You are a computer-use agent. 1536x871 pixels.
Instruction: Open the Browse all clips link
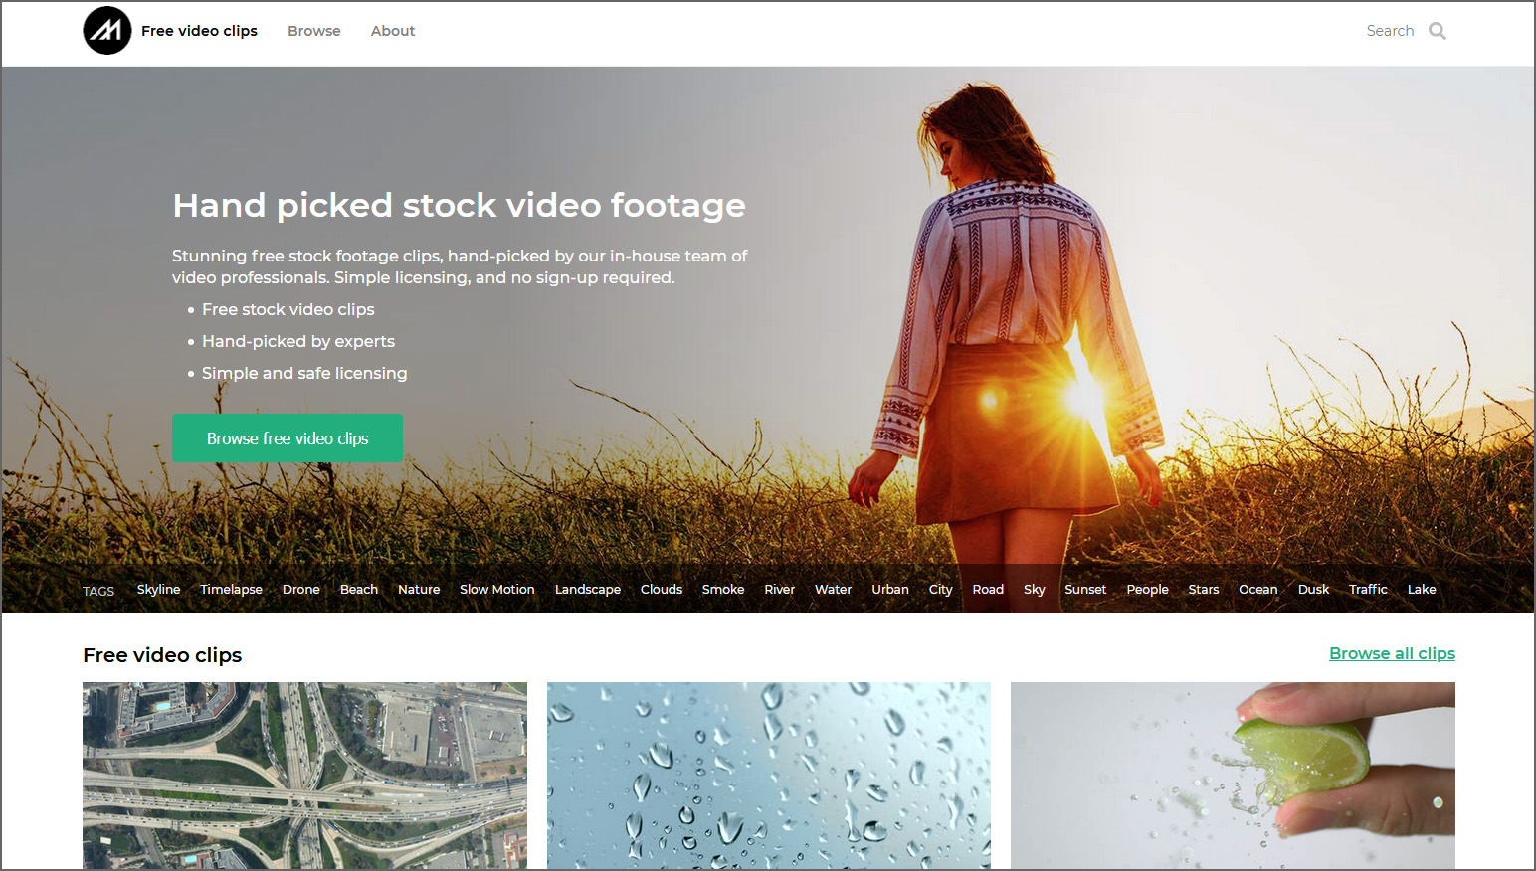(1392, 653)
